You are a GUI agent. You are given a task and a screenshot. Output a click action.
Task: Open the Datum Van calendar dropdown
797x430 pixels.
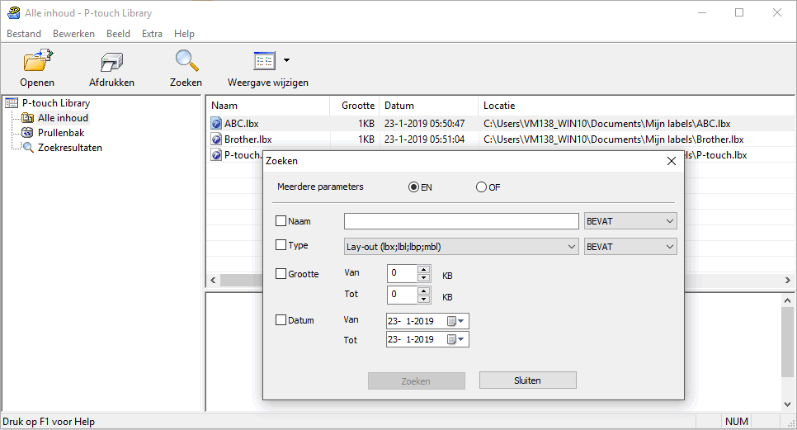(x=456, y=321)
